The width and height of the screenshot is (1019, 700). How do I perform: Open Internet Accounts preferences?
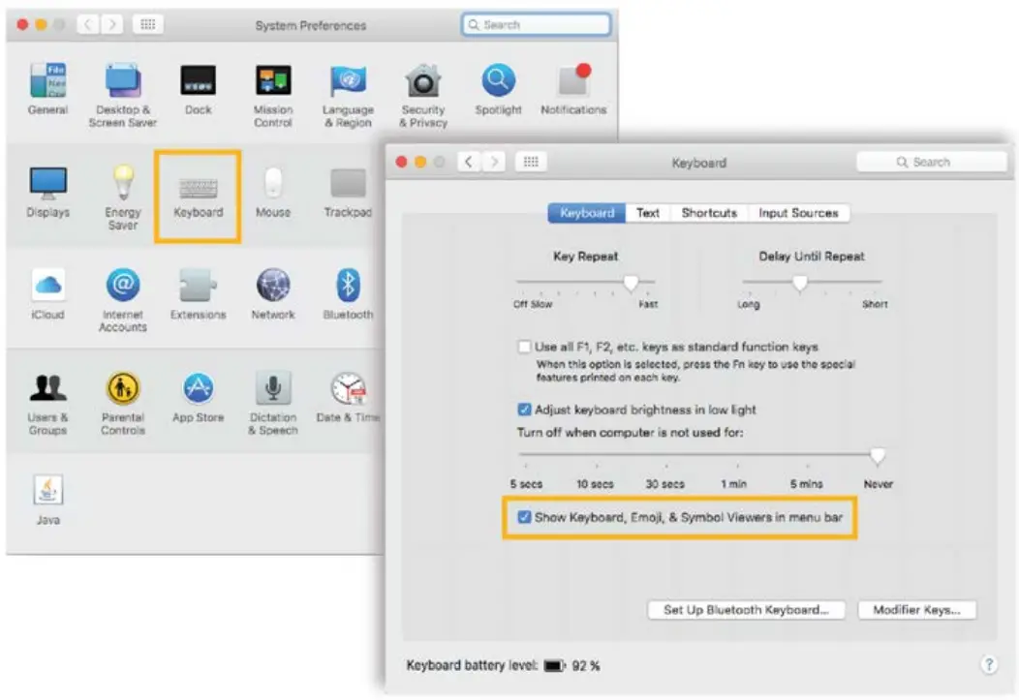point(123,299)
